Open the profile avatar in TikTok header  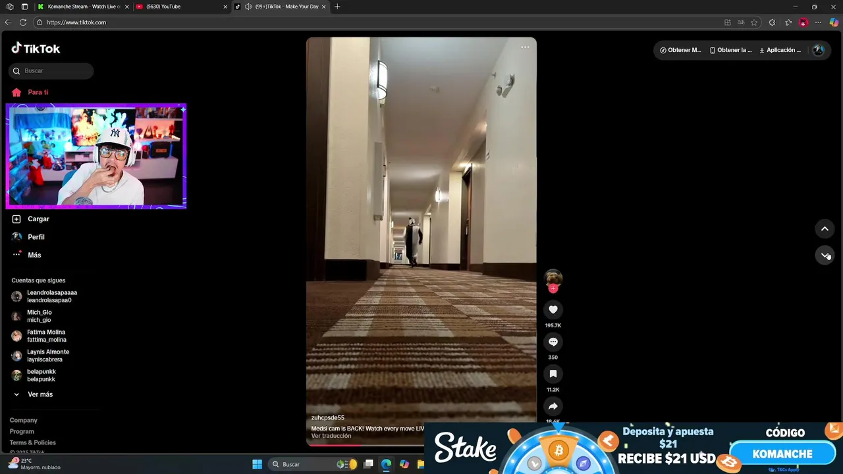[x=818, y=50]
